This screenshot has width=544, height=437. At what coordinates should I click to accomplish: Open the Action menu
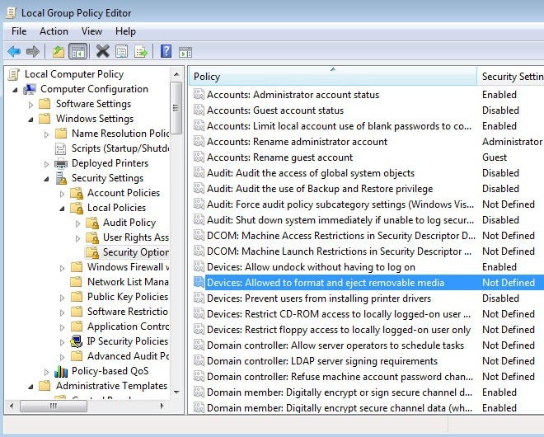pos(54,31)
